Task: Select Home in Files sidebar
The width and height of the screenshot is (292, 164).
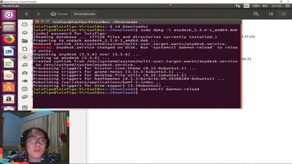Action: [x=25, y=32]
